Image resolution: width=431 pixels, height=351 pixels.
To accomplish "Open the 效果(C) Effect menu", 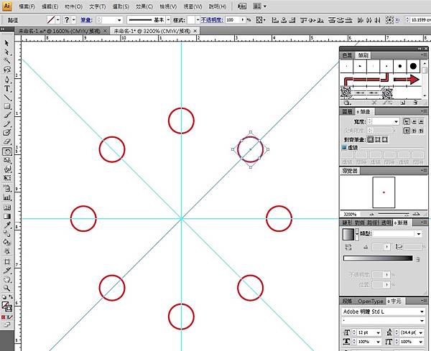I will [144, 6].
